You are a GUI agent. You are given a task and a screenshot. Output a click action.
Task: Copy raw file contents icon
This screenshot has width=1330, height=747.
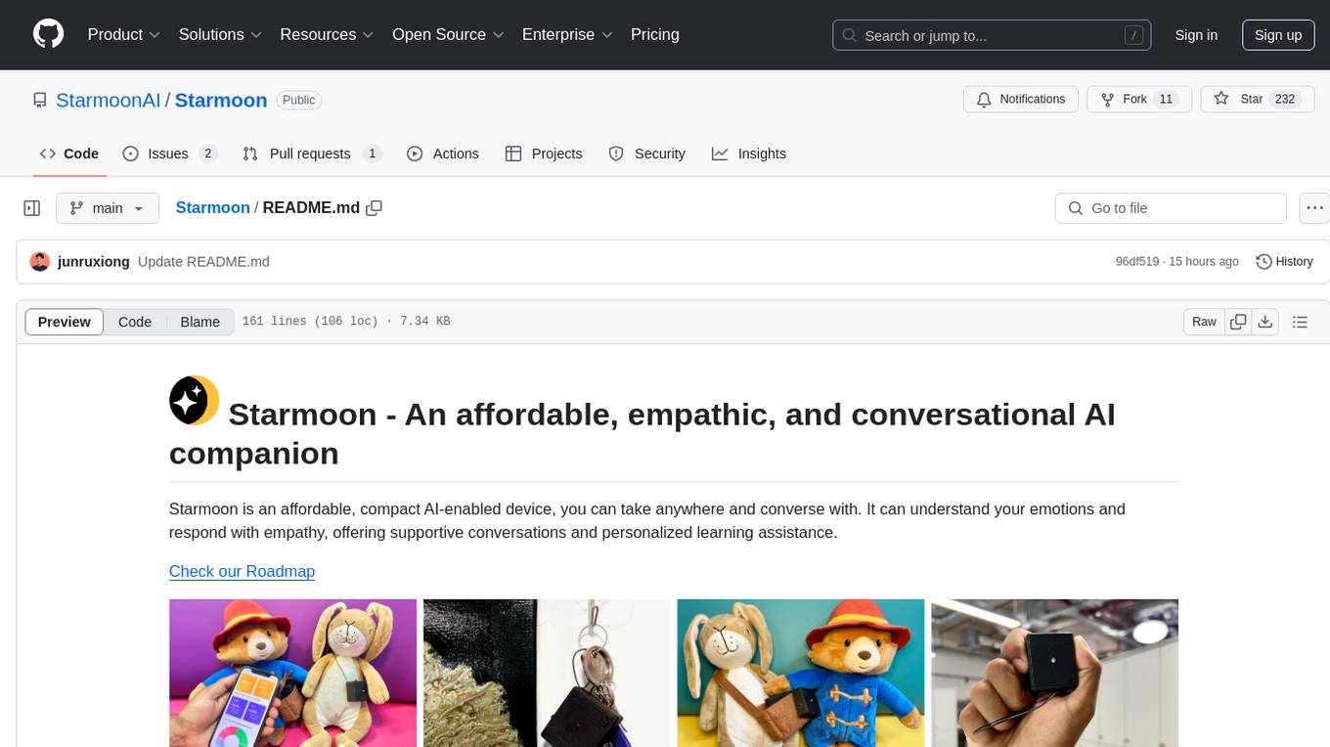coord(1238,322)
